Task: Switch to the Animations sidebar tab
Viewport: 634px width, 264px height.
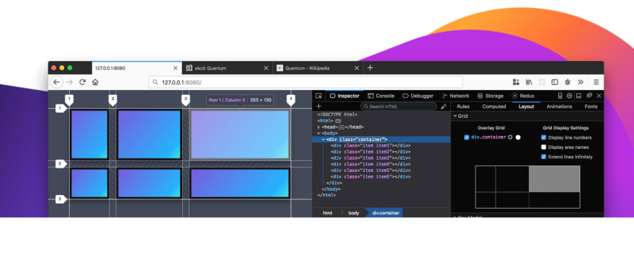Action: coord(559,106)
